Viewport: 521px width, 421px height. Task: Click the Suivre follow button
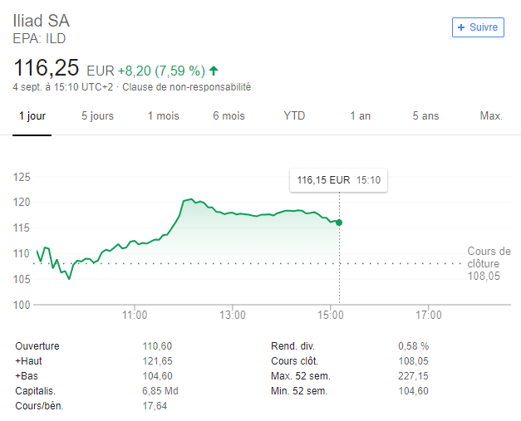pyautogui.click(x=478, y=27)
